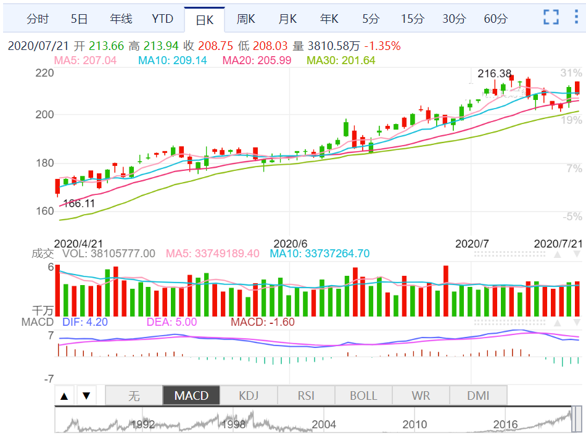Choose the BOLL indicator

tap(363, 396)
